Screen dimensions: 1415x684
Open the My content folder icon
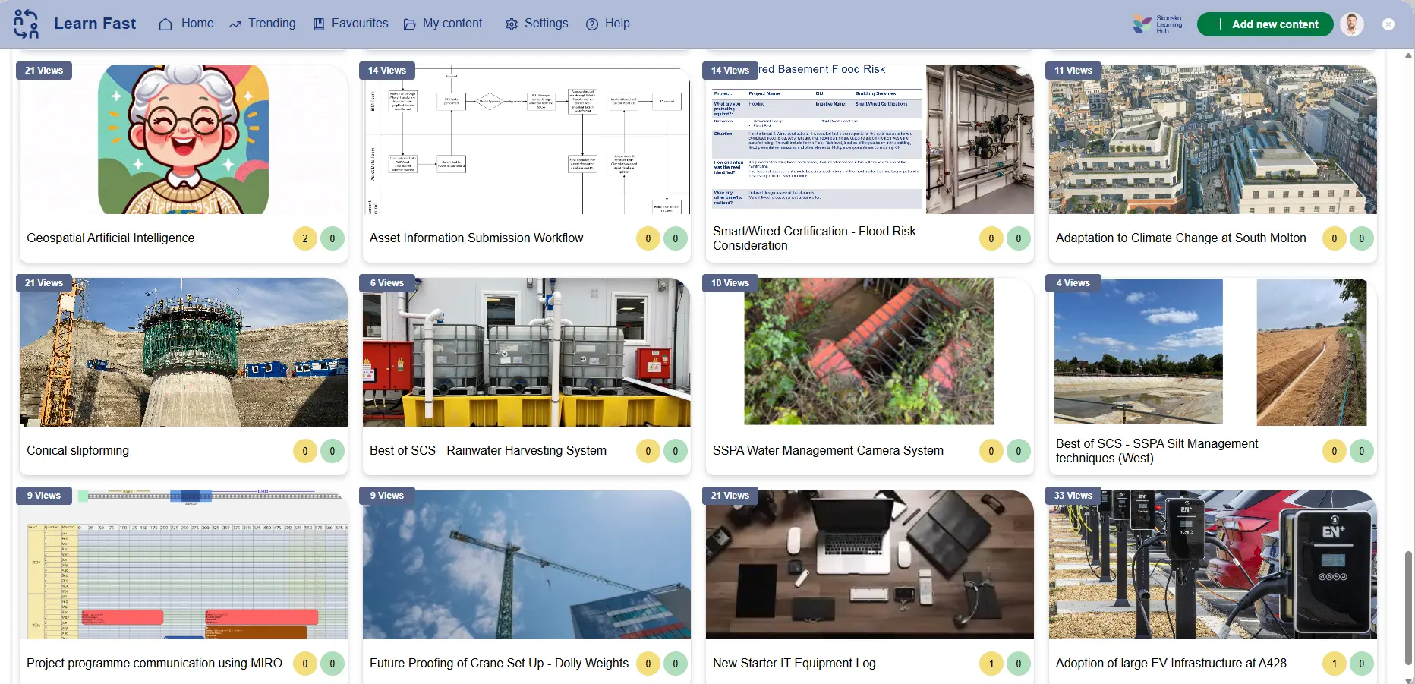(410, 24)
